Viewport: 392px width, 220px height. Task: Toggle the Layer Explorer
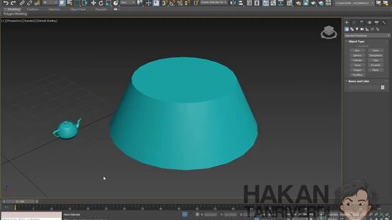pos(257,2)
